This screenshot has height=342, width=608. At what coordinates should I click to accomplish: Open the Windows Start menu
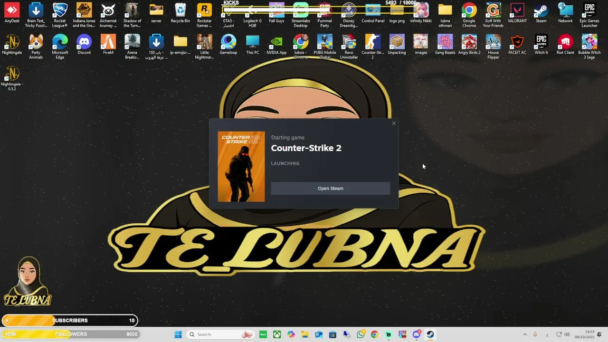click(178, 334)
